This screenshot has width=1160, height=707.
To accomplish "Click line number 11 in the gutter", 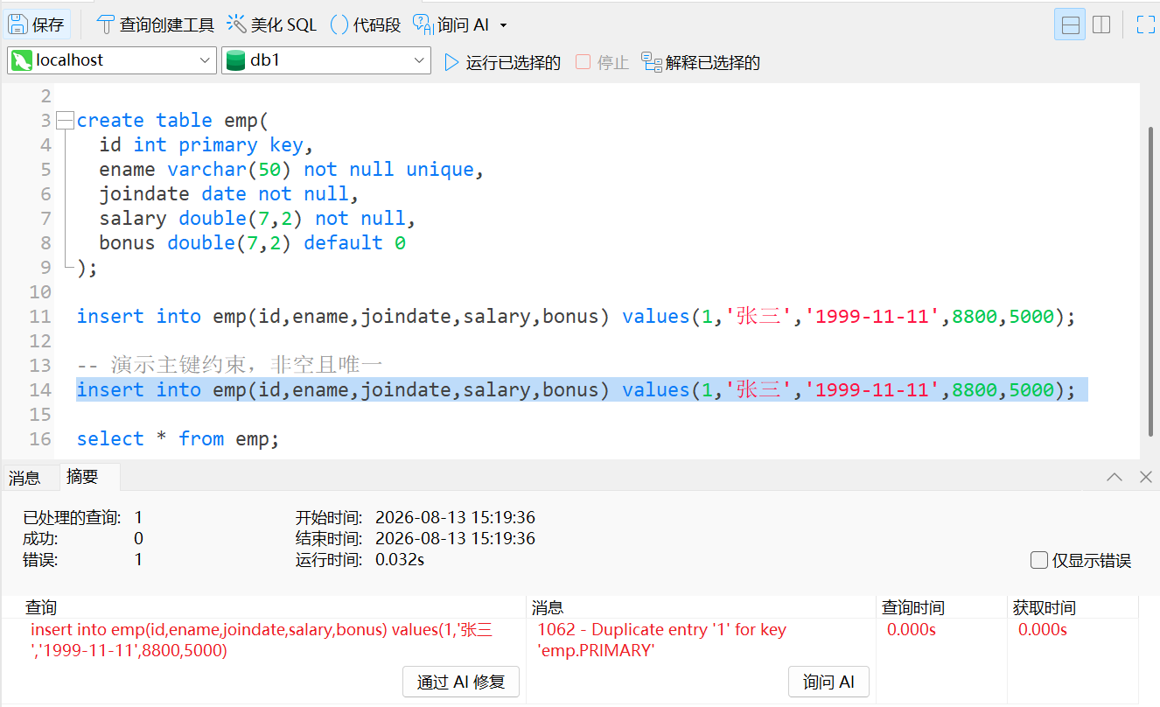I will [40, 317].
